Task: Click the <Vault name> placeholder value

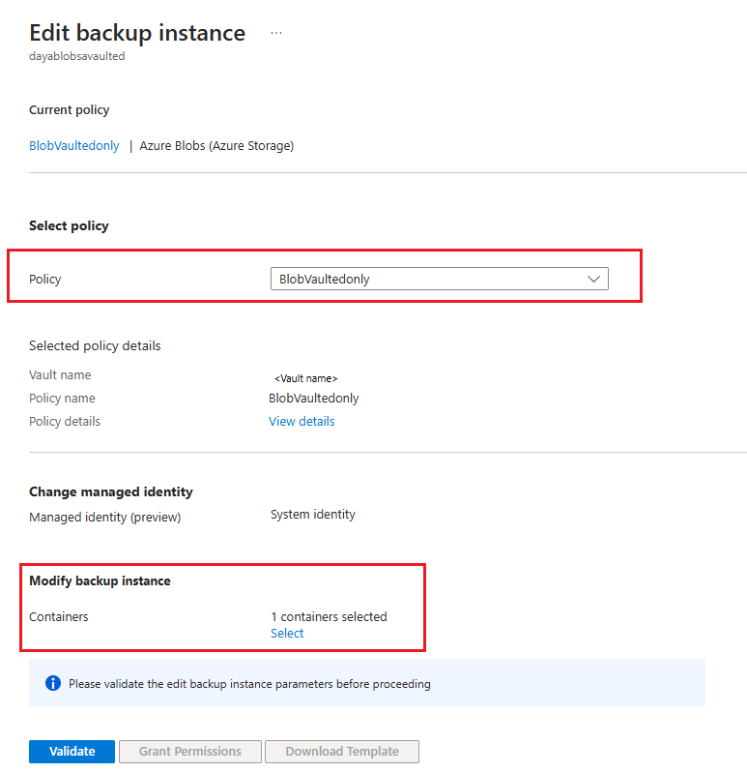Action: click(x=305, y=378)
